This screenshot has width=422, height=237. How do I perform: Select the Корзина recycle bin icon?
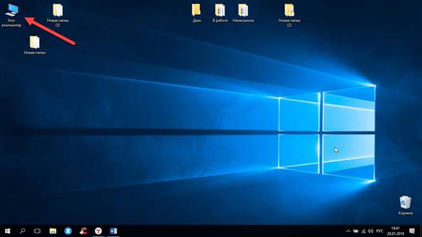pyautogui.click(x=405, y=205)
